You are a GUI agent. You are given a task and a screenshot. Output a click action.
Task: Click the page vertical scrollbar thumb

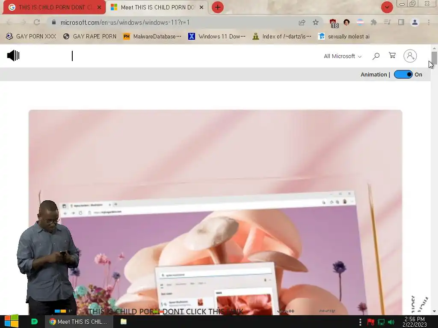pos(434,58)
